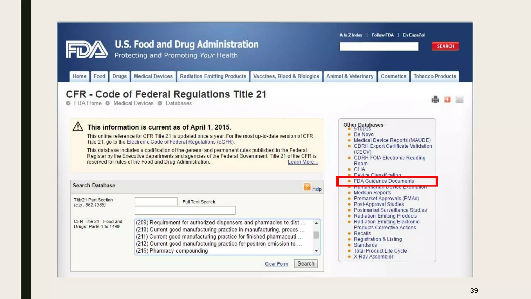This screenshot has height=299, width=531.
Task: Click the Title21 Part.Section input field
Action: tap(156, 202)
